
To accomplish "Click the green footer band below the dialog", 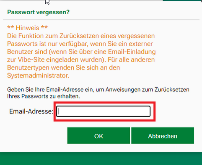I will [101, 159].
